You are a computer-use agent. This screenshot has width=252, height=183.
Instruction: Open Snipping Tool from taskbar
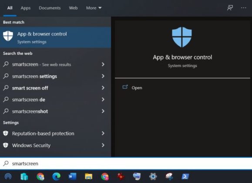(x=169, y=176)
